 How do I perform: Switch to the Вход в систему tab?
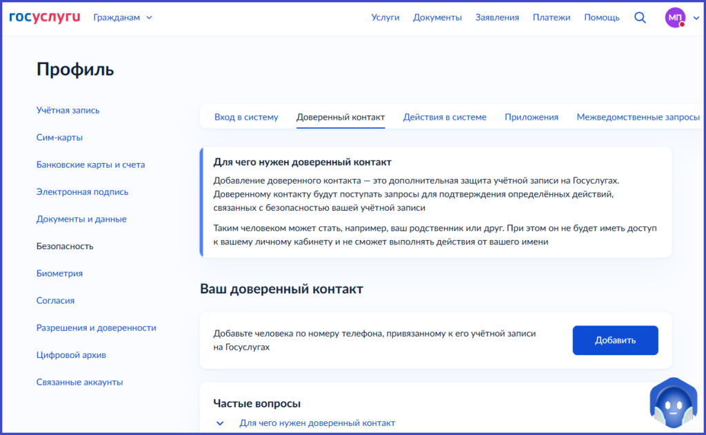coord(246,117)
